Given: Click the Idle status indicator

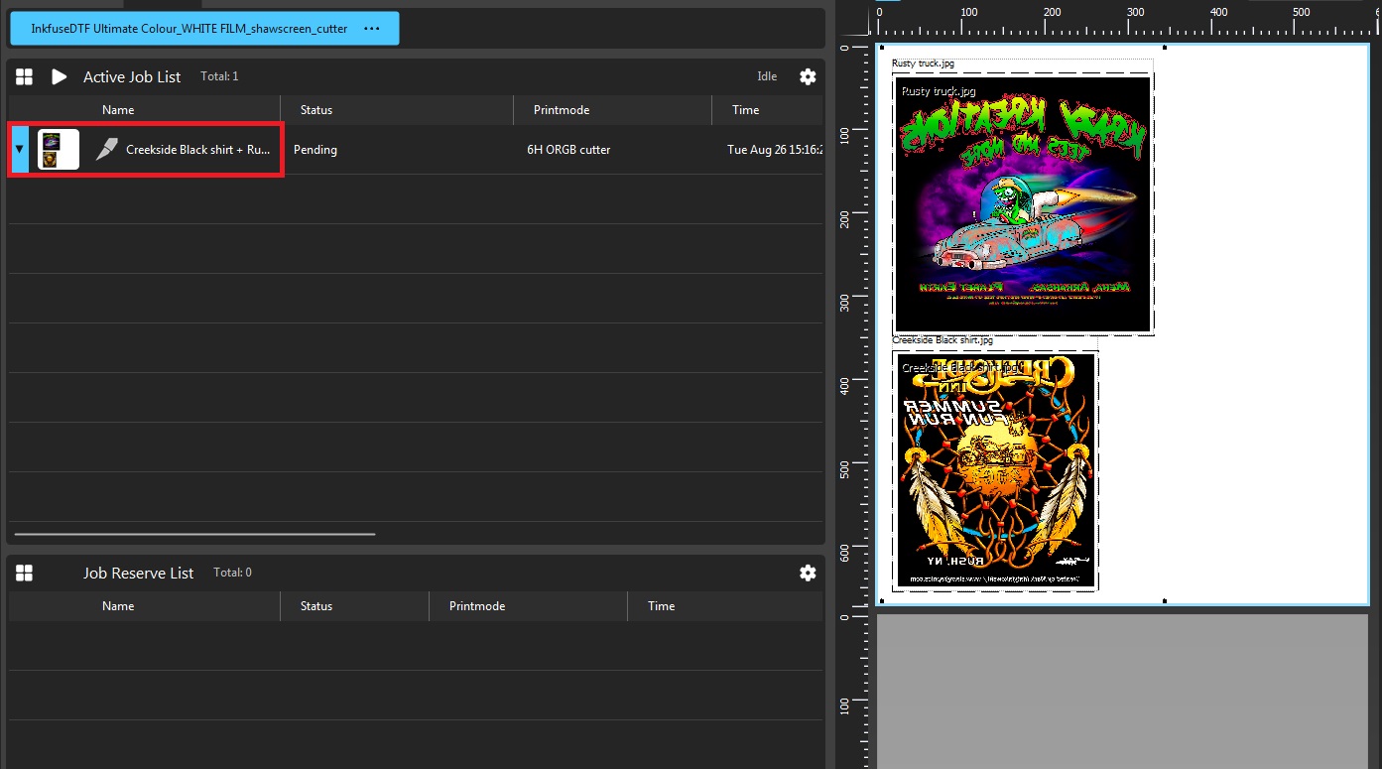Looking at the screenshot, I should pos(766,76).
